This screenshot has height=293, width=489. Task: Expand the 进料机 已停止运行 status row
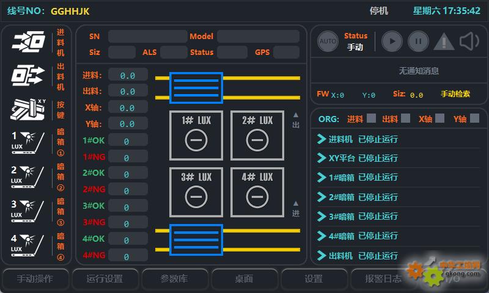click(x=399, y=139)
